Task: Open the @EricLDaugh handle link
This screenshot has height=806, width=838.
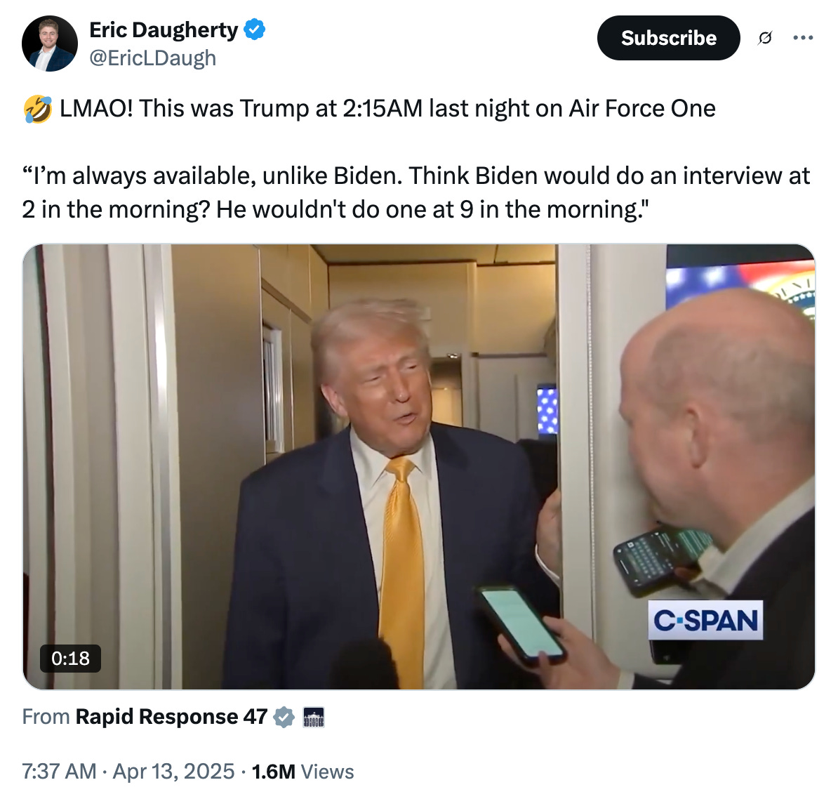Action: point(153,58)
